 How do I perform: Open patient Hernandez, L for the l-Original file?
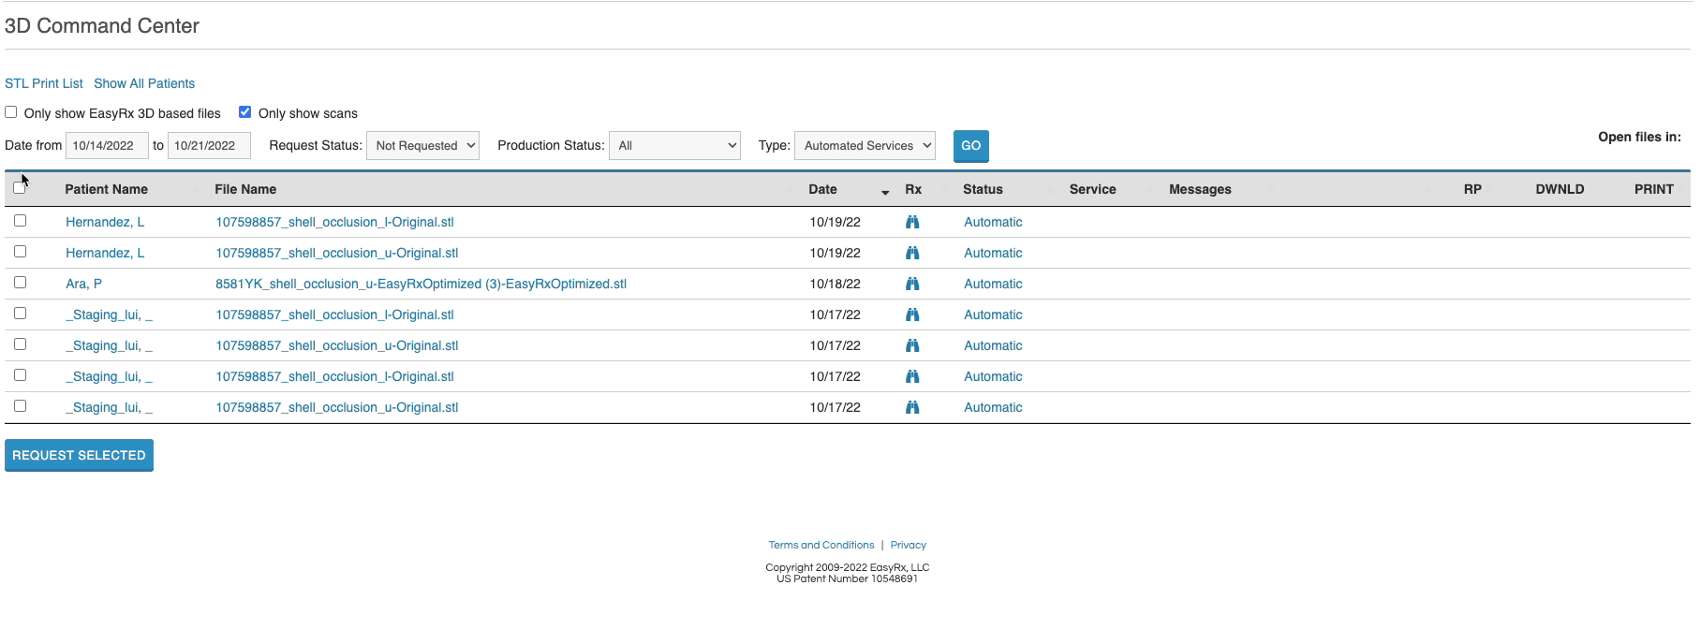(105, 223)
